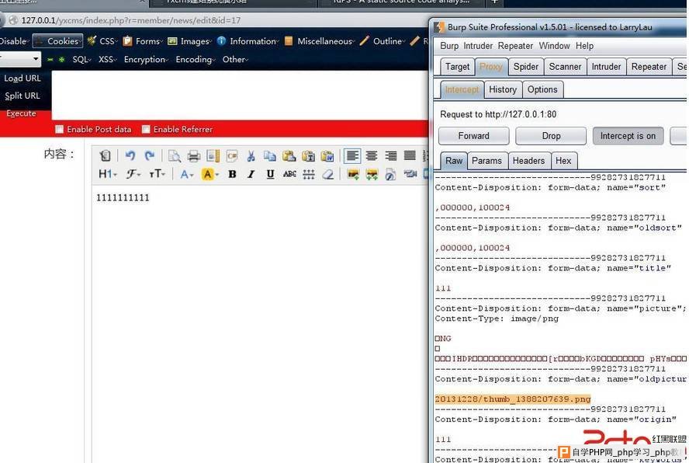Open the HackBar combo box dropdown arrow

[35, 59]
